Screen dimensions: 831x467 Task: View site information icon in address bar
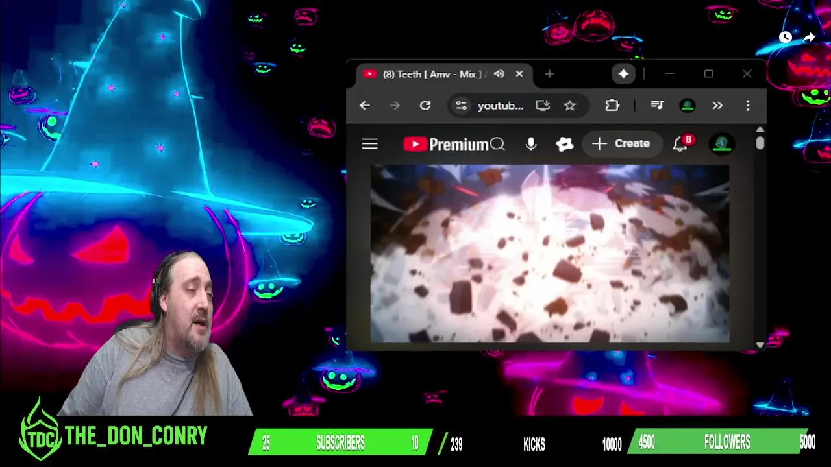461,106
